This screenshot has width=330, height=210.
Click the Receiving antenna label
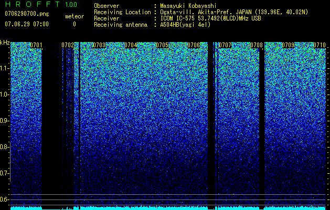coord(121,25)
